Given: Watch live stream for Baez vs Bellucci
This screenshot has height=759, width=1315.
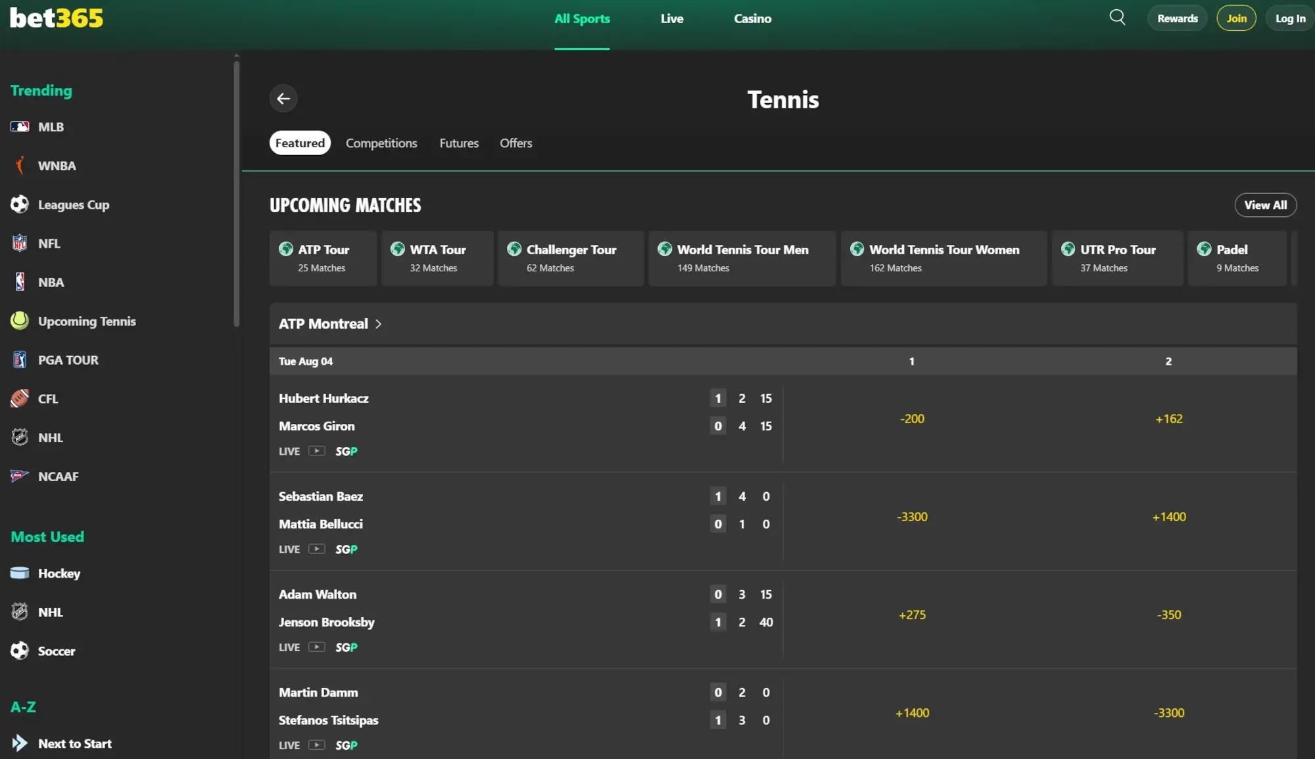Looking at the screenshot, I should pos(317,549).
